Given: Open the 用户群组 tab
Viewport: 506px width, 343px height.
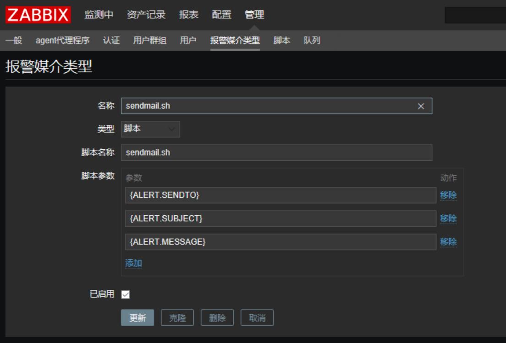Looking at the screenshot, I should coord(150,40).
